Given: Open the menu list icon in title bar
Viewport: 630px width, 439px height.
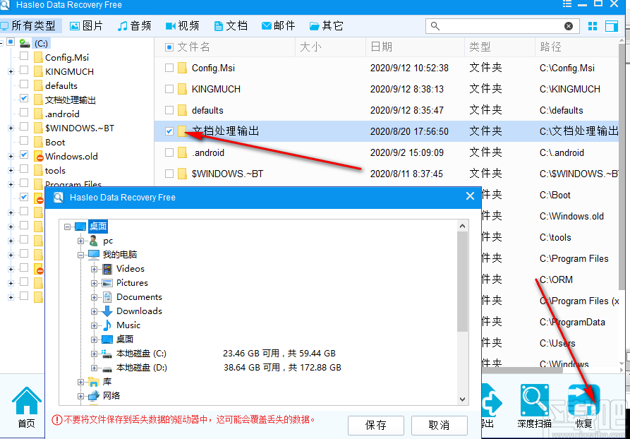Looking at the screenshot, I should [x=567, y=4].
